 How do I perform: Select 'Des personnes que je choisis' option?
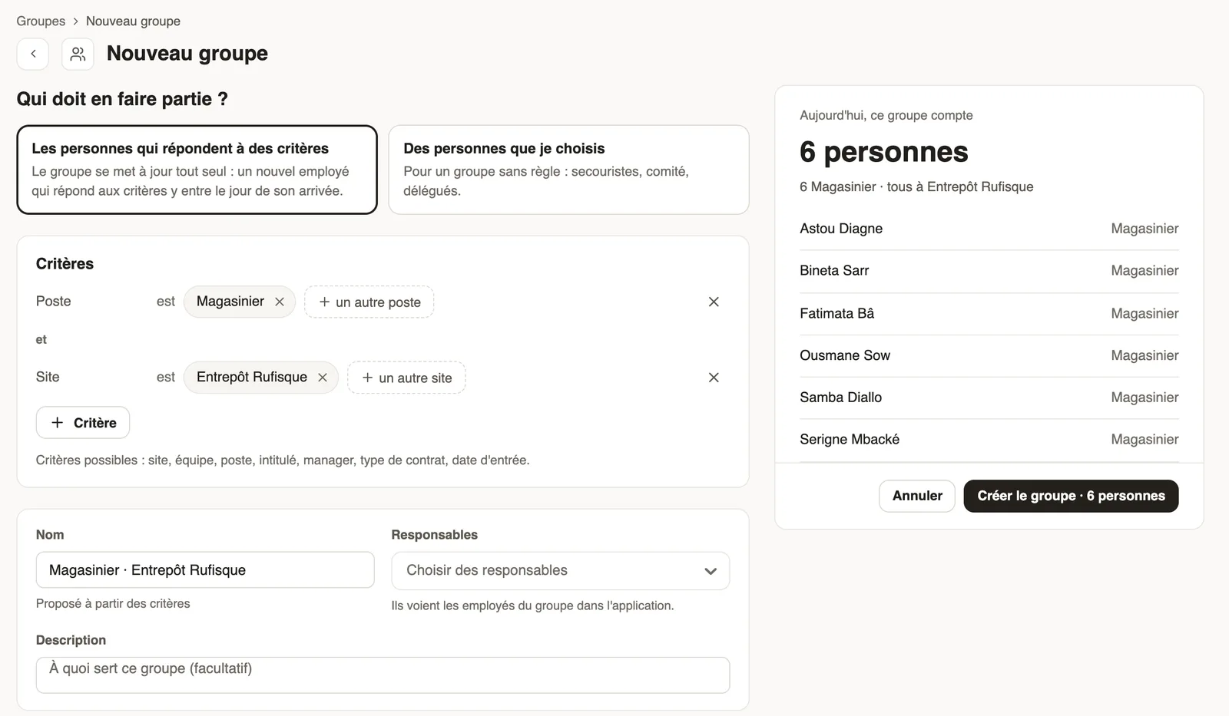point(568,170)
